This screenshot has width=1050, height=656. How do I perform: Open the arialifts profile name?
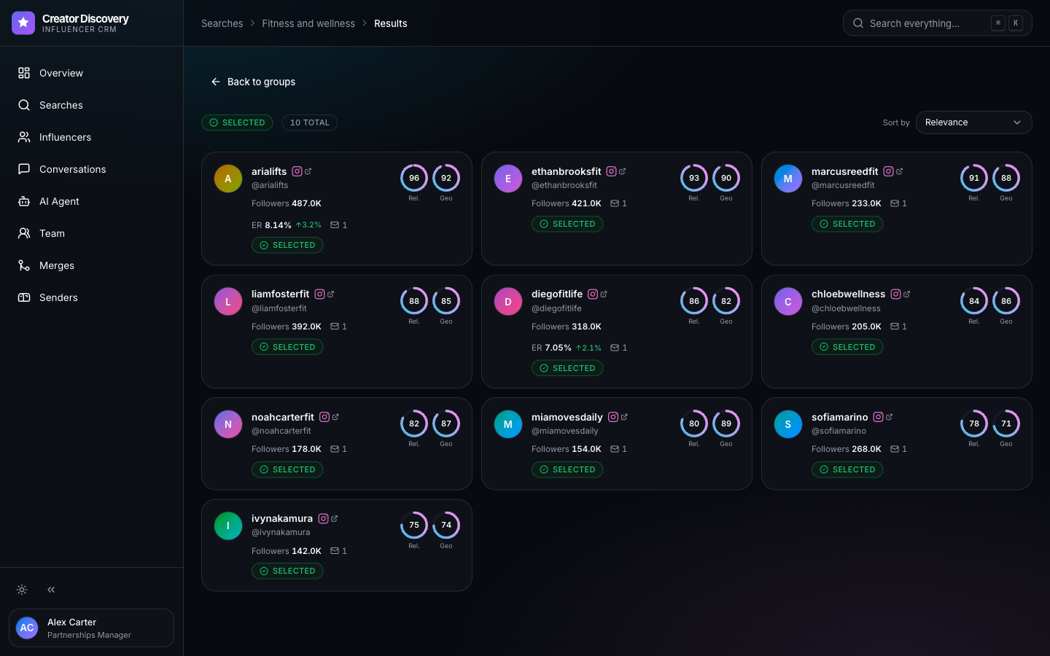[x=269, y=171]
